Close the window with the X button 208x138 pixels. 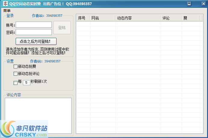coord(203,4)
